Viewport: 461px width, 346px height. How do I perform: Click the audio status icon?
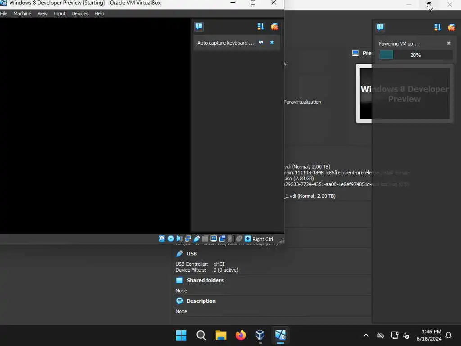click(x=179, y=239)
